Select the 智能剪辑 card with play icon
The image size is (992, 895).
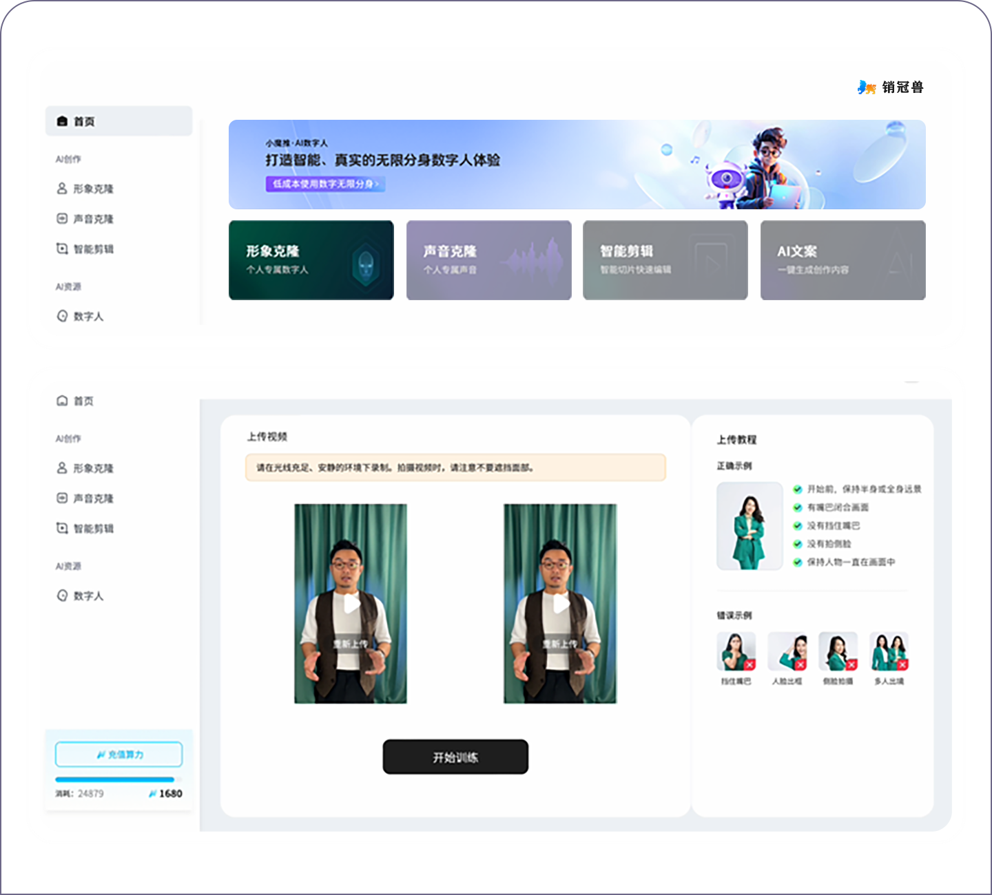point(665,260)
